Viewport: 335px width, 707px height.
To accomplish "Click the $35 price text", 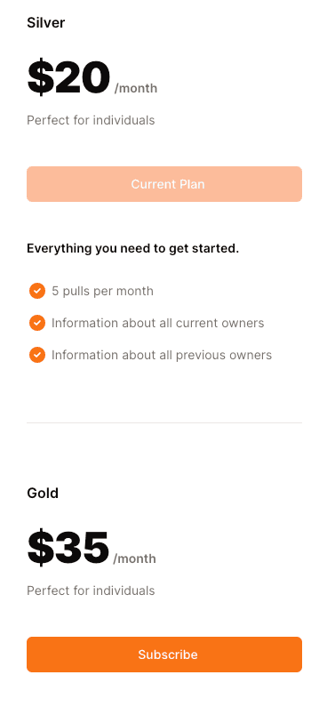I will click(68, 548).
